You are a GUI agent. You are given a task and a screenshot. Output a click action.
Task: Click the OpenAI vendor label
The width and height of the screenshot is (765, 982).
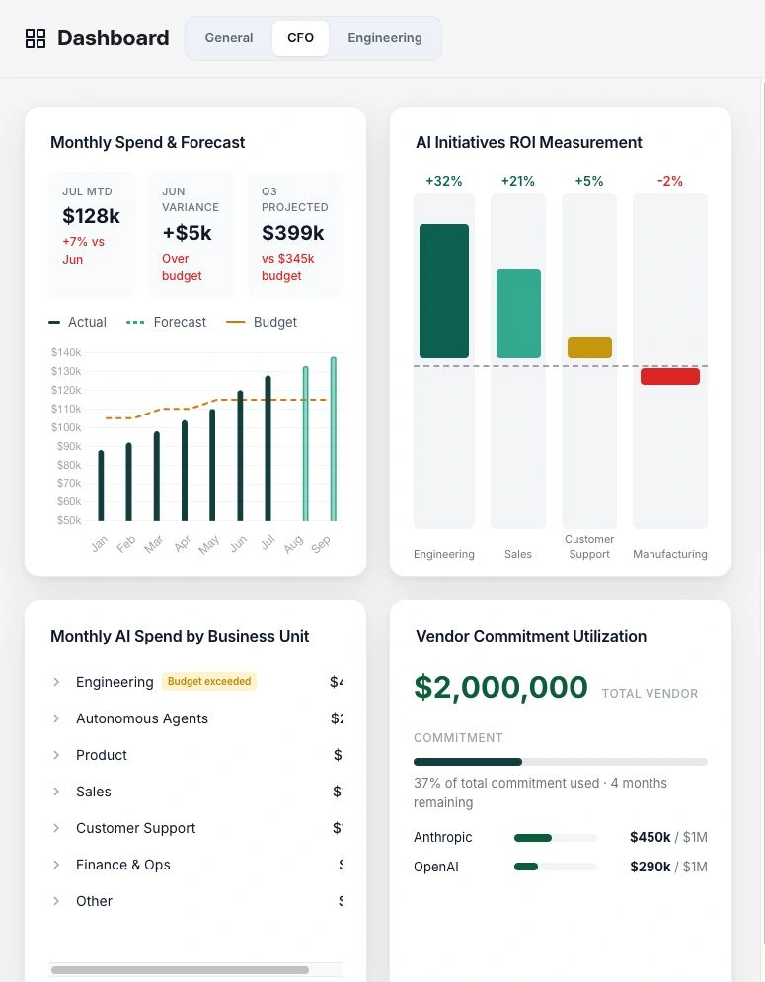coord(436,867)
